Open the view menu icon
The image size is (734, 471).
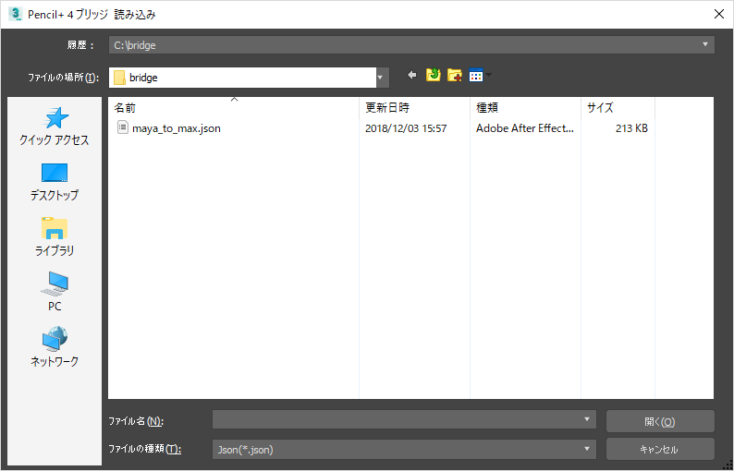click(x=478, y=76)
